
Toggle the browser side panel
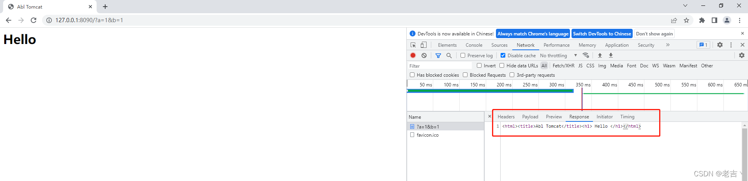[x=714, y=20]
